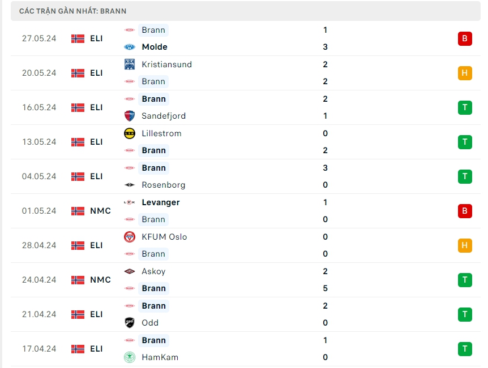Click the orange H badge for 20.05.24 match
The width and height of the screenshot is (488, 368).
tap(465, 73)
